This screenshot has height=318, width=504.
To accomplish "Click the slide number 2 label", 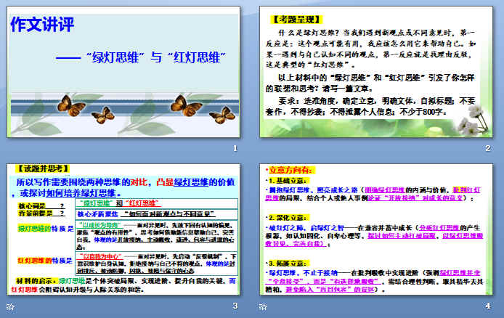I will coord(488,149).
